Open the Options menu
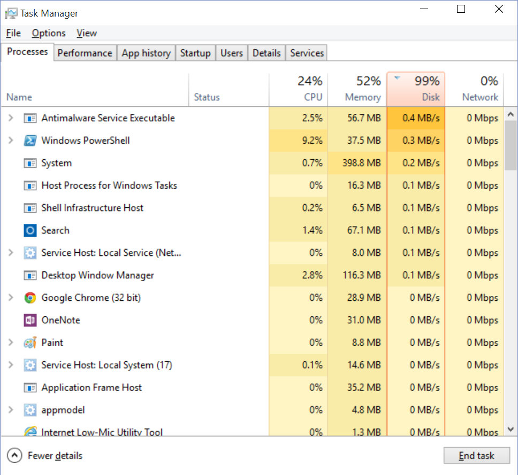The width and height of the screenshot is (518, 475). click(x=49, y=33)
